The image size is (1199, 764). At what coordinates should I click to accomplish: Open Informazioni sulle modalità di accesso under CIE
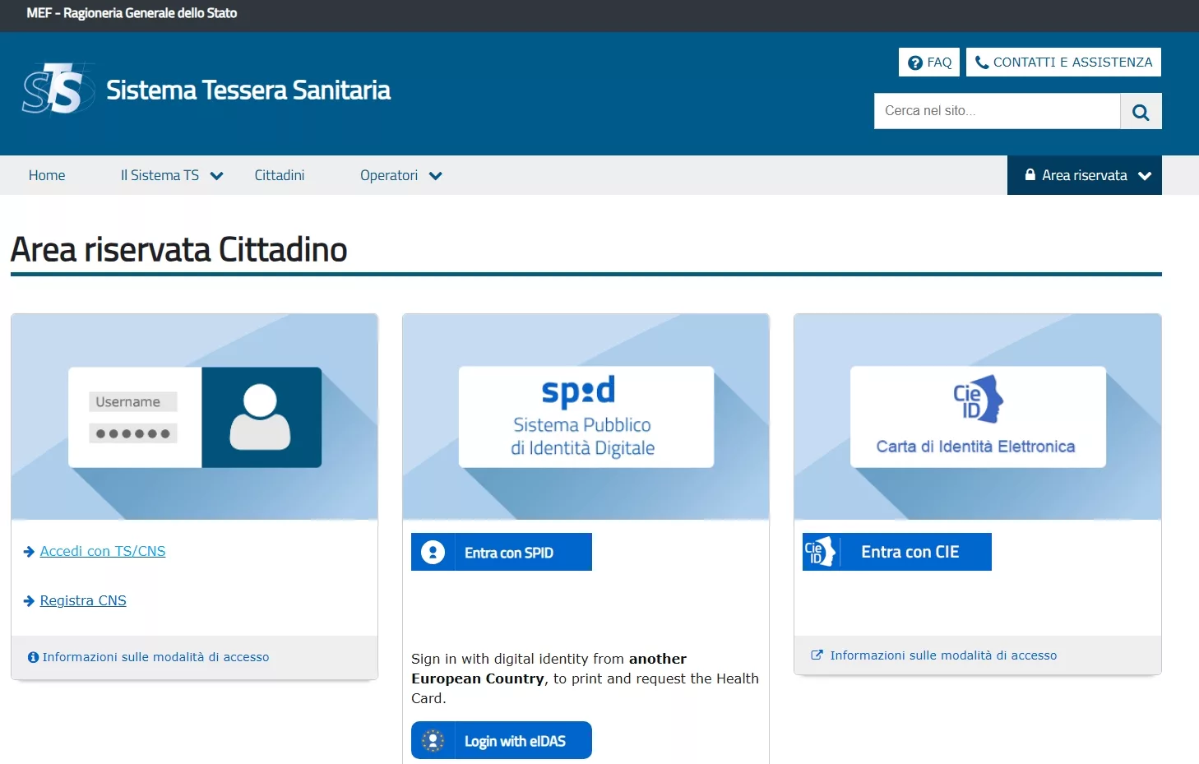tap(943, 655)
